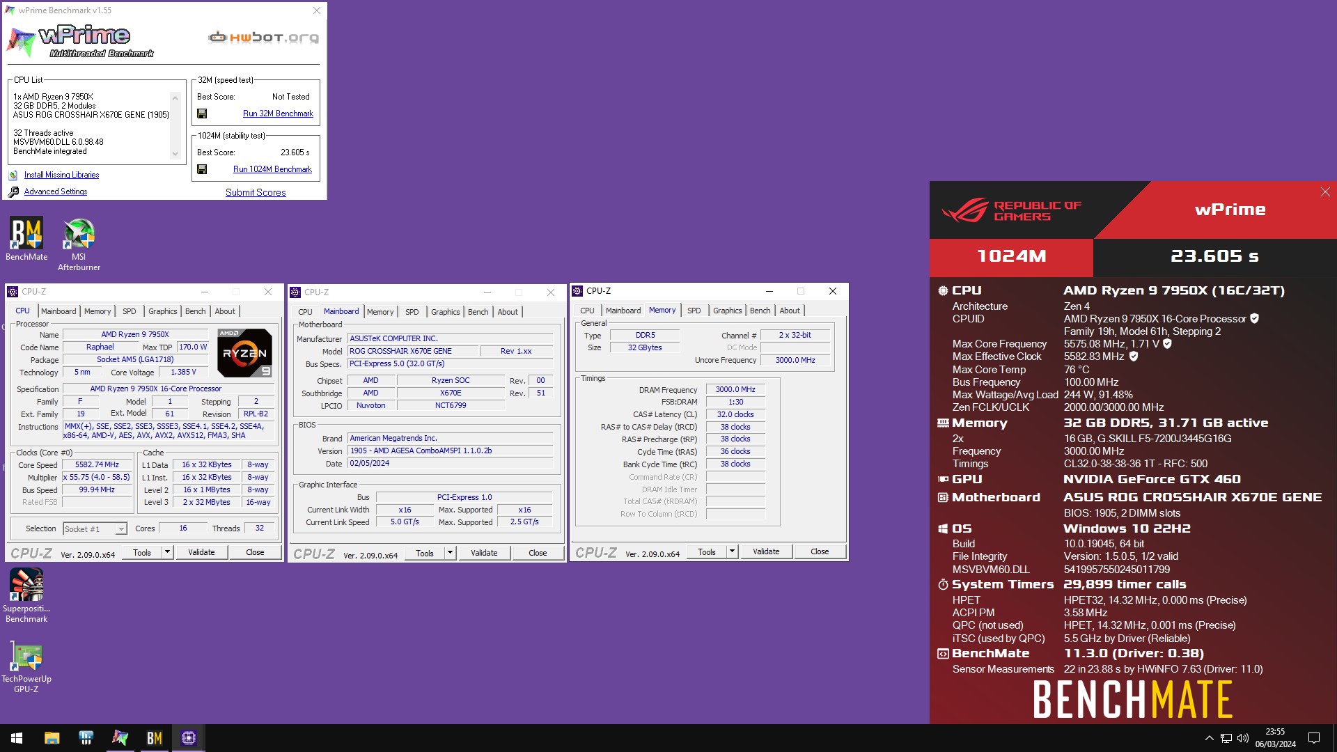Switch to Mainboard tab in first CPU-Z window
The width and height of the screenshot is (1337, 752).
[58, 311]
